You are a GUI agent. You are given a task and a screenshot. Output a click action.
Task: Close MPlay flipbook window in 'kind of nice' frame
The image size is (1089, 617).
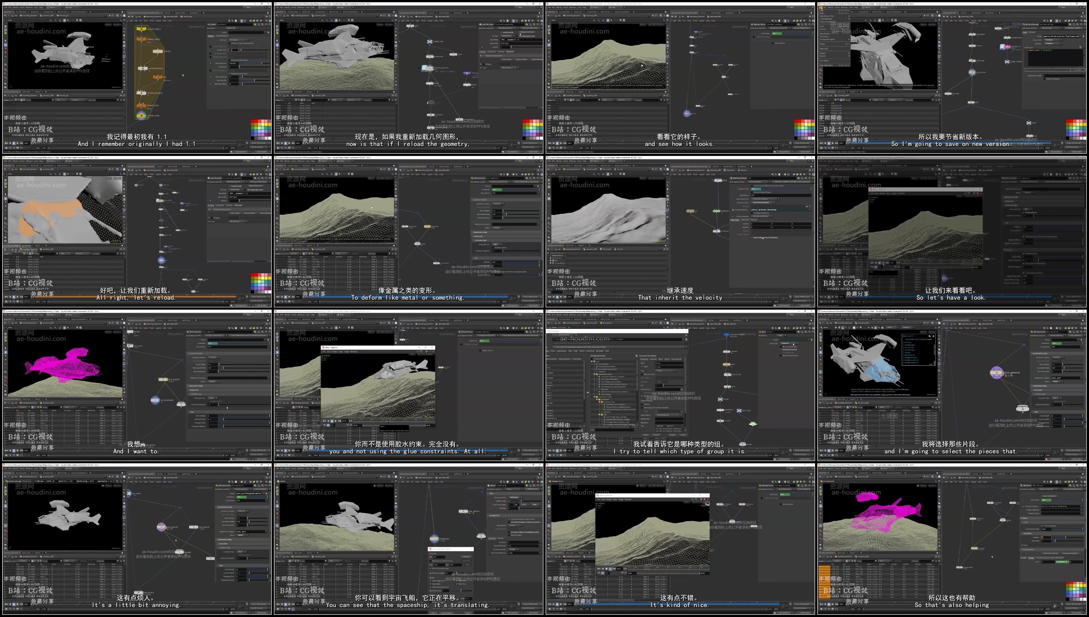pyautogui.click(x=706, y=495)
